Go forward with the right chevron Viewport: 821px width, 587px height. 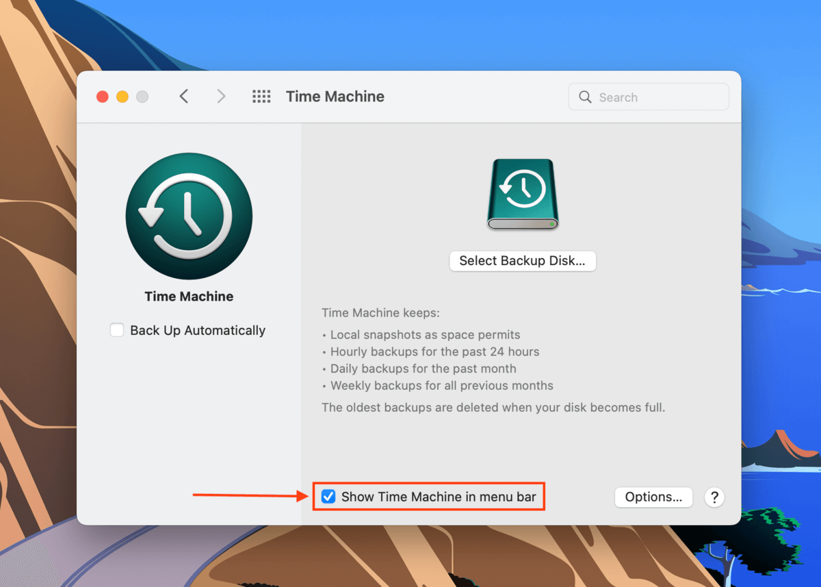pyautogui.click(x=221, y=97)
